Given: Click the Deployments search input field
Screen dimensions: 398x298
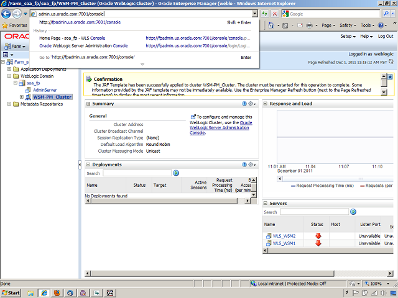Looking at the screenshot, I should [137, 173].
